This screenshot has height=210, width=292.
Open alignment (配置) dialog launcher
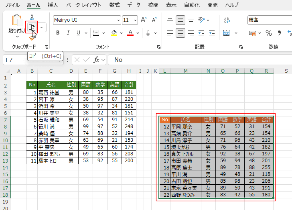(x=241, y=47)
